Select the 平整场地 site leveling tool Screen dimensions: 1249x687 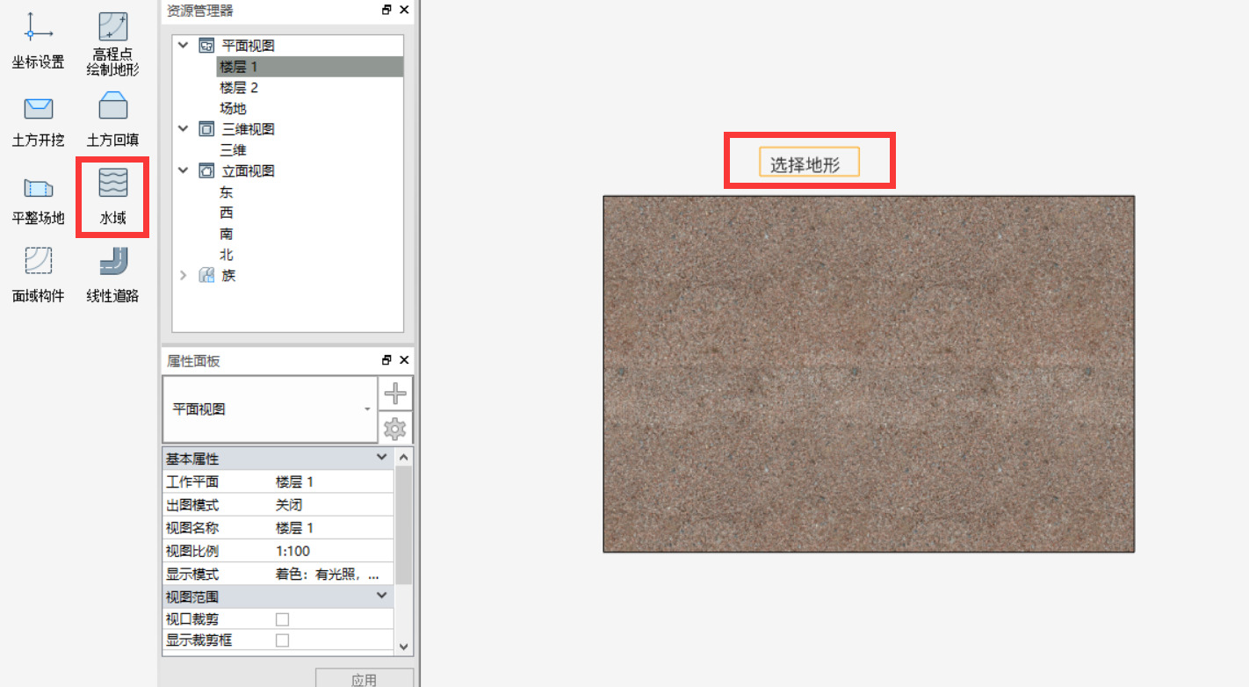tap(38, 199)
